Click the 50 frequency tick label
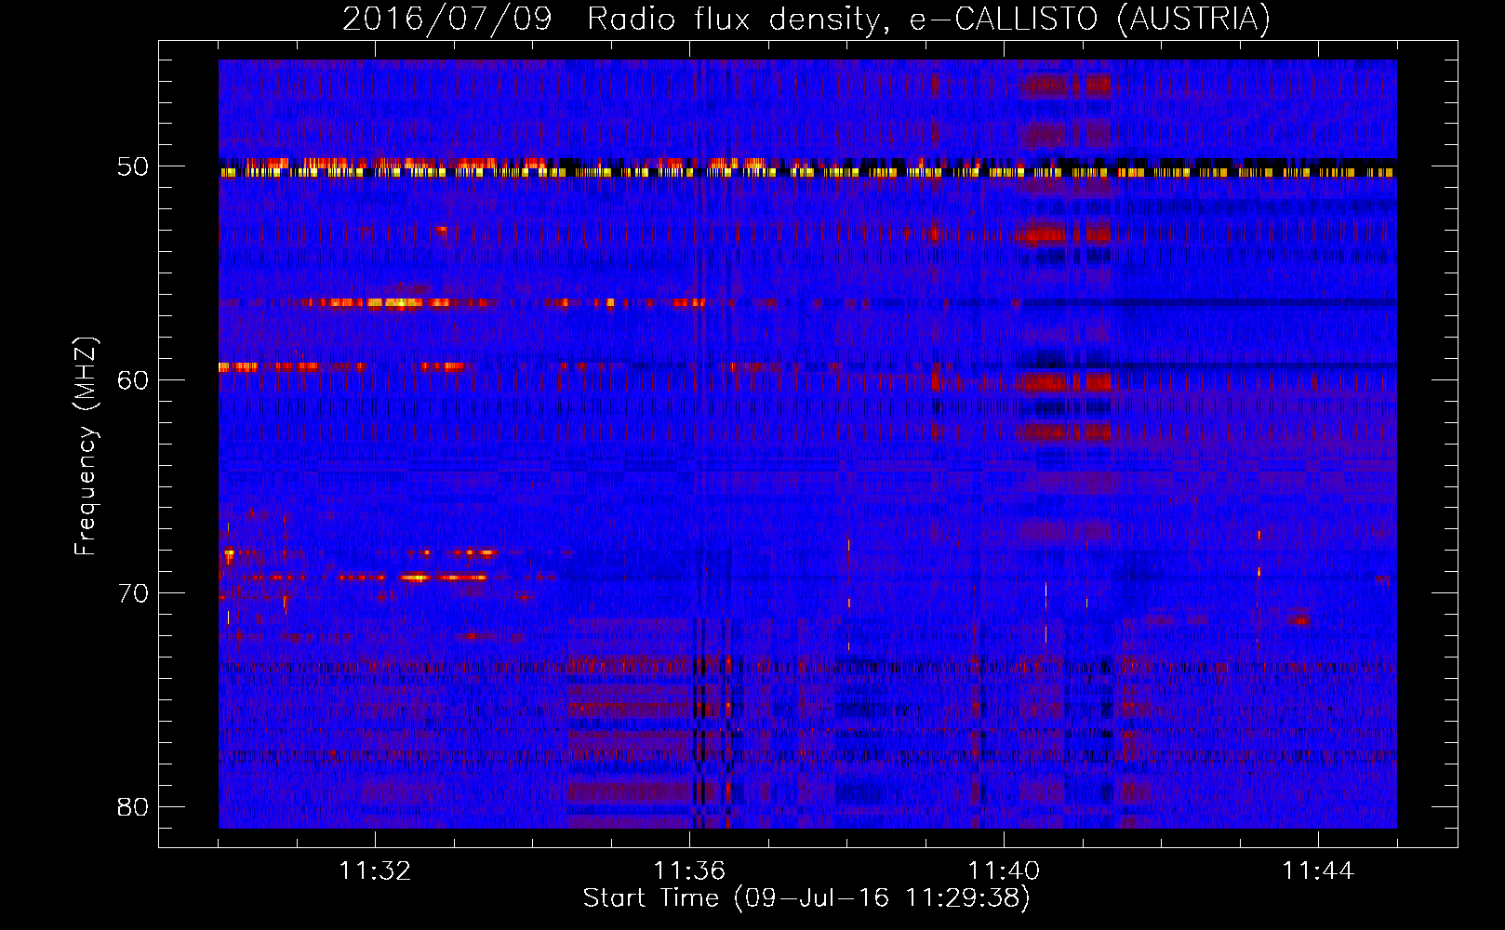This screenshot has height=930, width=1505. tap(133, 166)
